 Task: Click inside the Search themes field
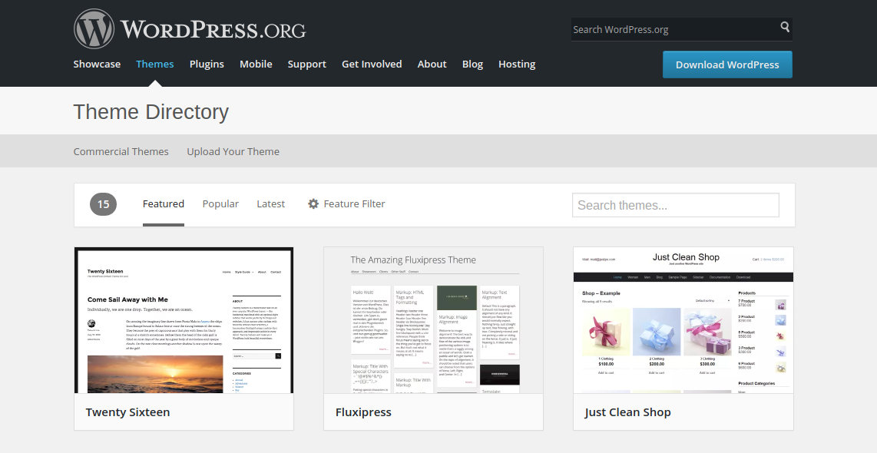(x=675, y=205)
